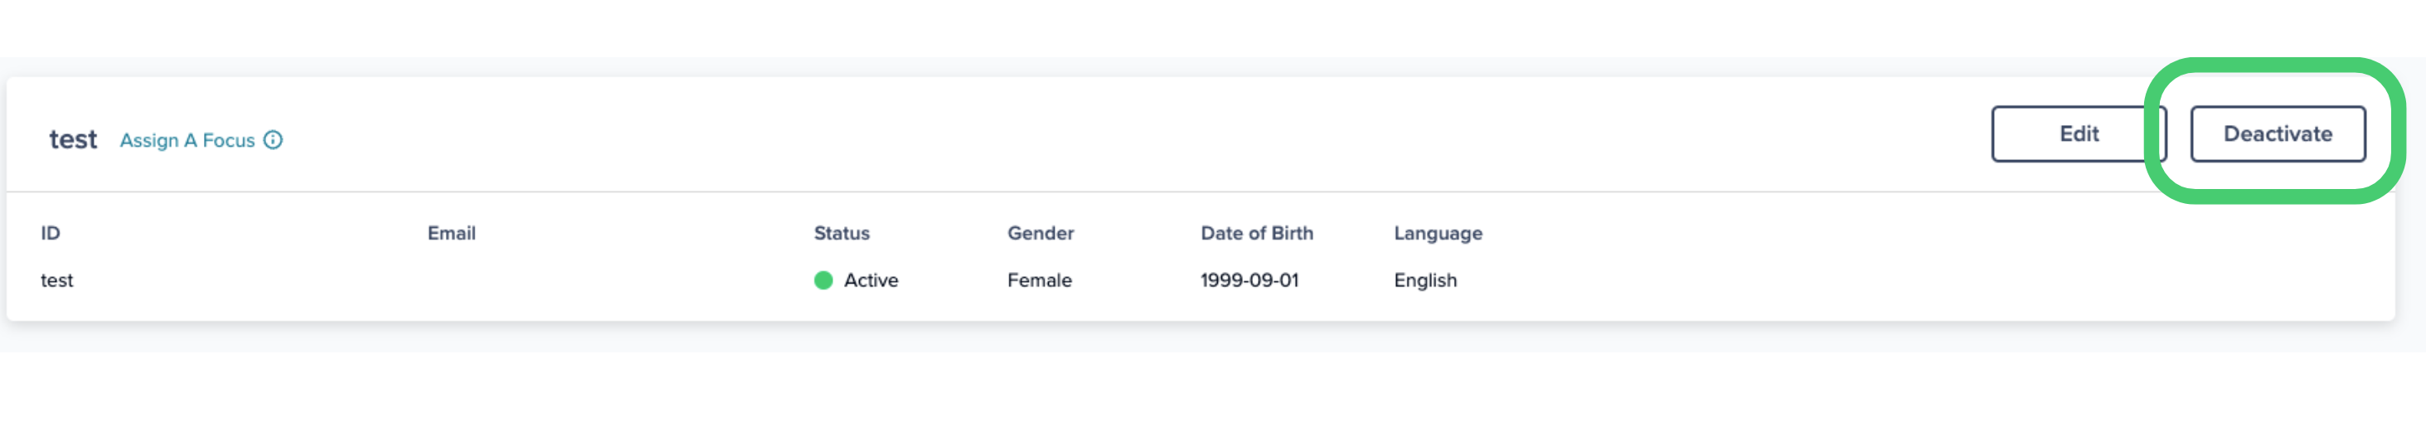The width and height of the screenshot is (2426, 422).
Task: Click the Status column header
Action: (x=841, y=233)
